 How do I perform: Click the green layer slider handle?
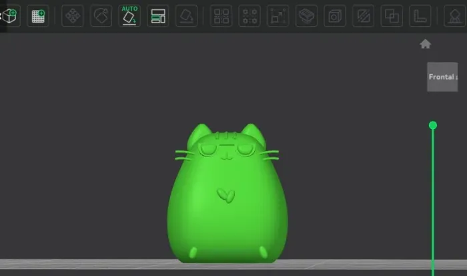tap(433, 126)
